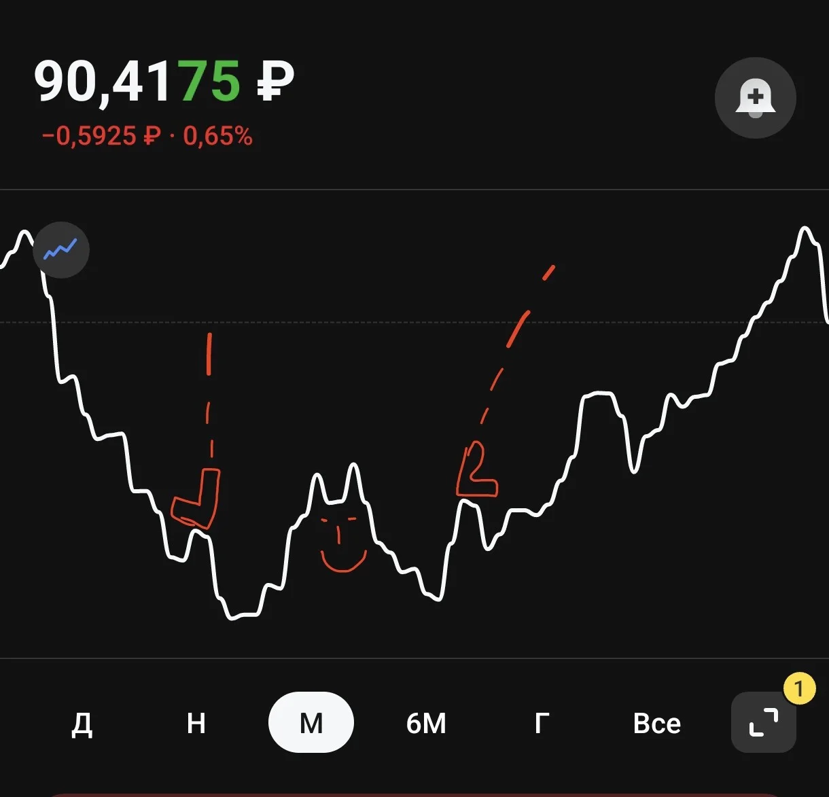Click the ruble currency symbol beside price

(x=276, y=80)
